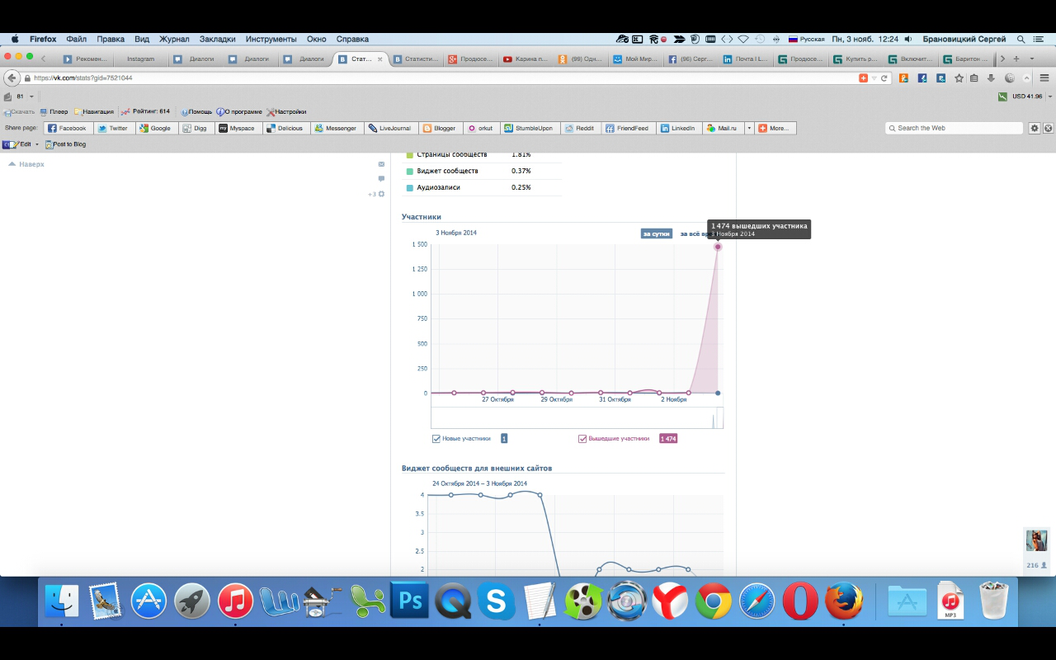The image size is (1056, 660).
Task: Click the More... share button
Action: click(x=774, y=128)
